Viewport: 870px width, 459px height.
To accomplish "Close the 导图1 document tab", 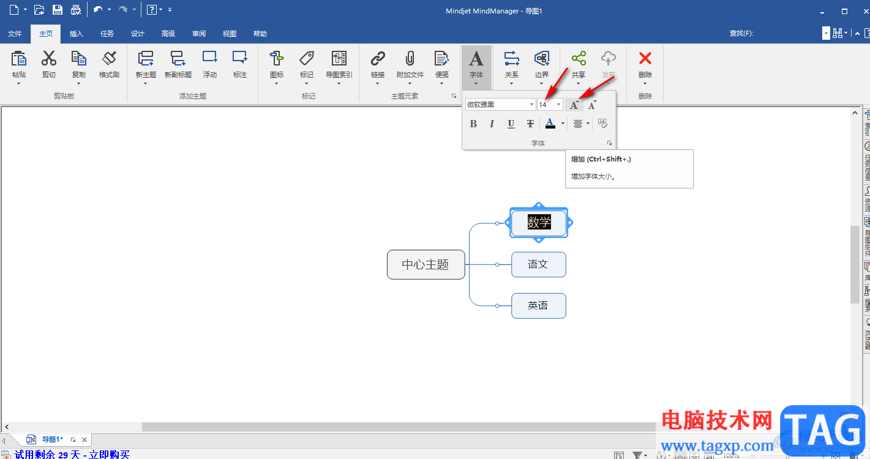I will (84, 439).
